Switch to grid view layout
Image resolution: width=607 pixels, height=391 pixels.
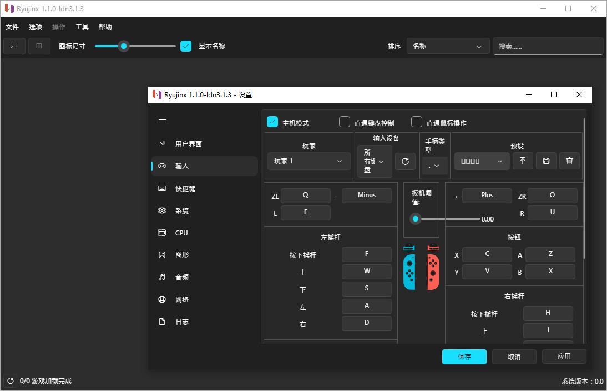click(x=38, y=46)
